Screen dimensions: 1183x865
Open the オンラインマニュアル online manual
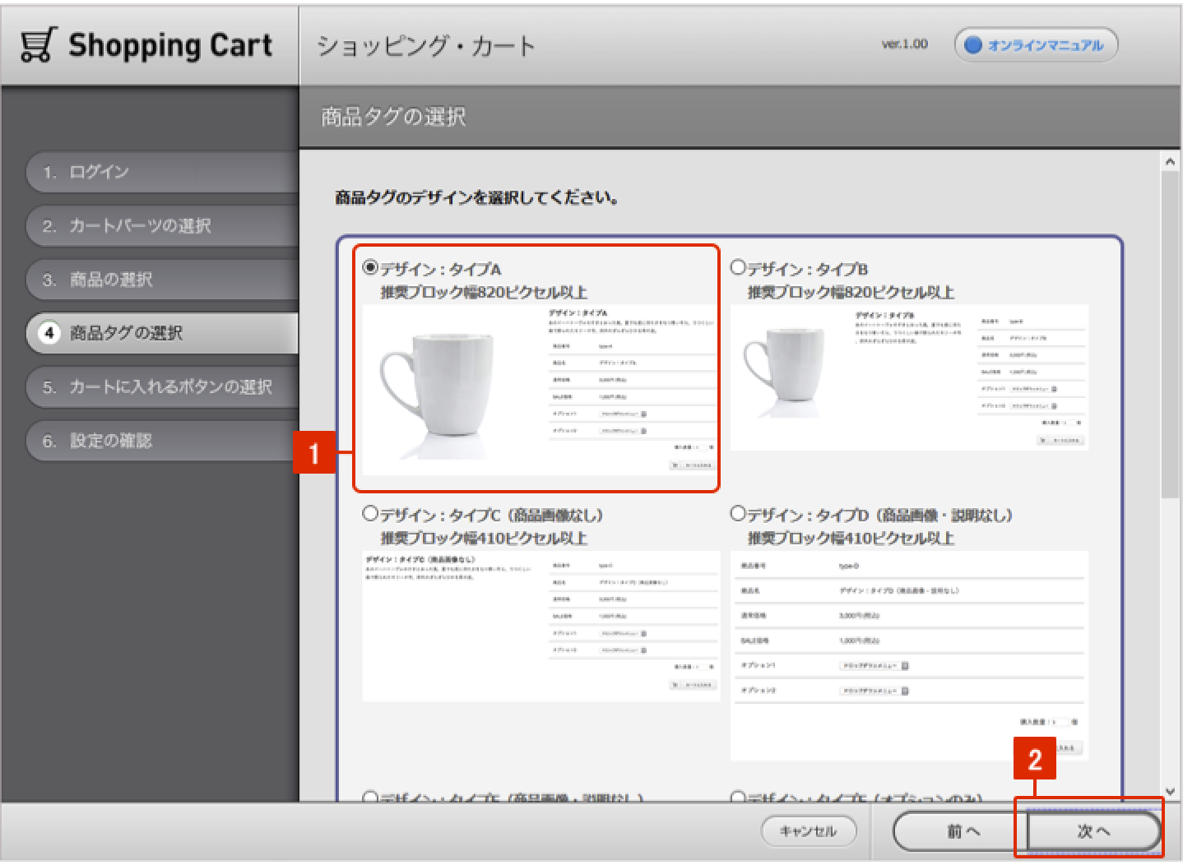[x=1036, y=45]
